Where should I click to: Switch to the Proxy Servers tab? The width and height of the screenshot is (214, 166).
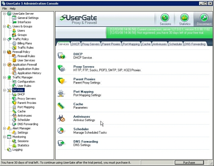[91, 44]
